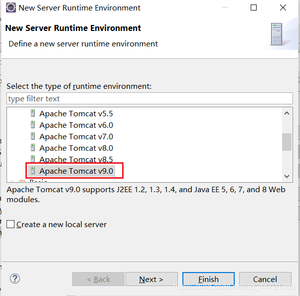Open help via question mark icon
This screenshot has height=296, width=300.
tap(15, 279)
